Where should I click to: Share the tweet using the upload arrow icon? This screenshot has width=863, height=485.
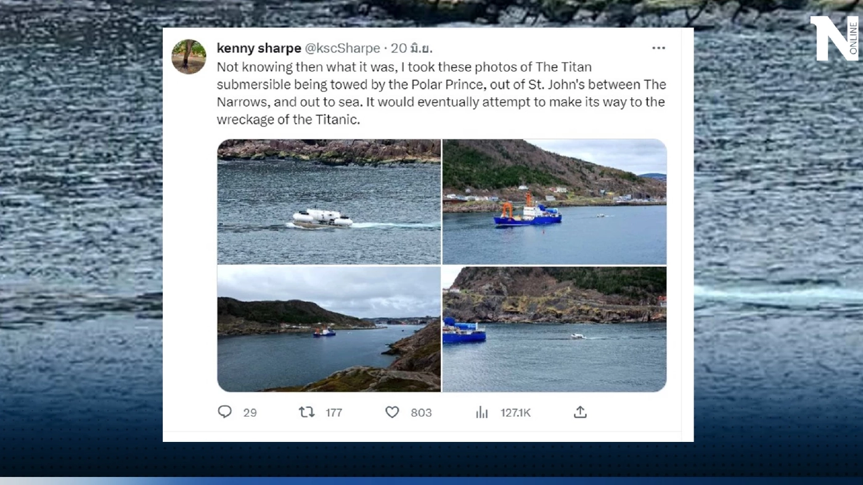point(580,412)
